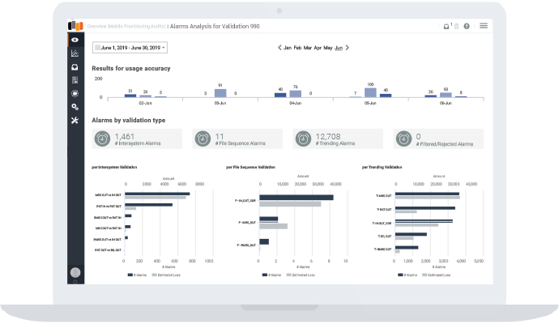Select the Mar month tab
559x324 pixels.
click(x=308, y=48)
